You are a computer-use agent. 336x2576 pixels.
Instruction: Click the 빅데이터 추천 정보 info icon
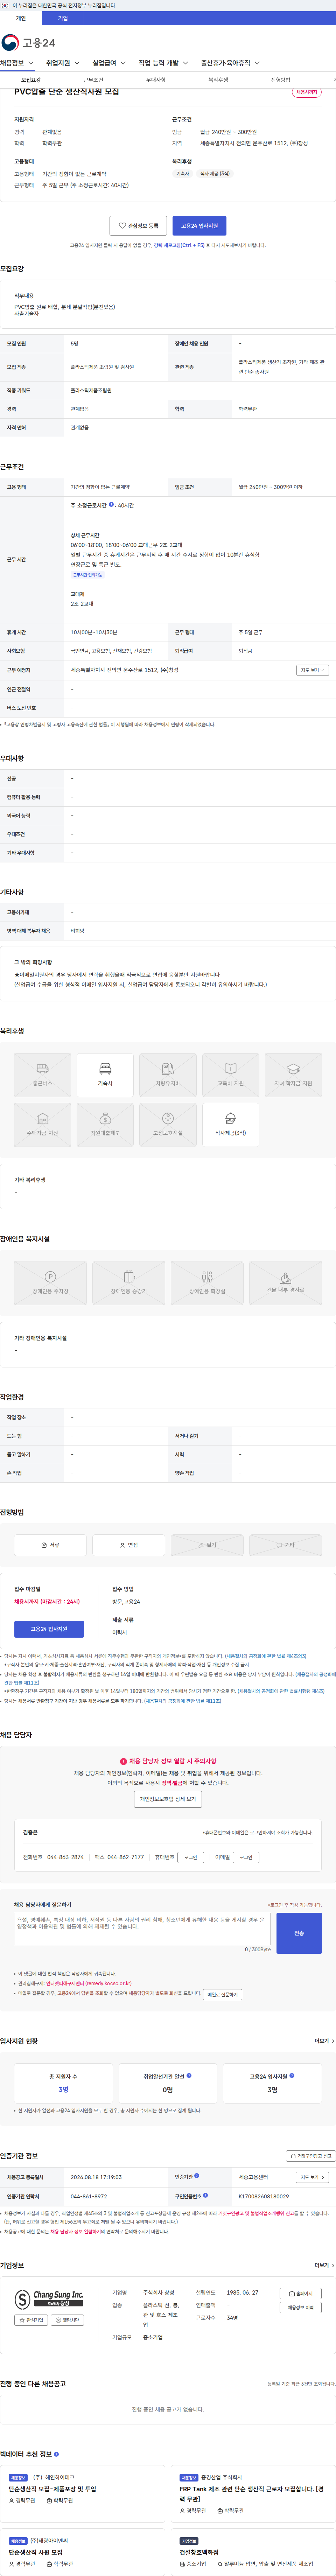56,2453
